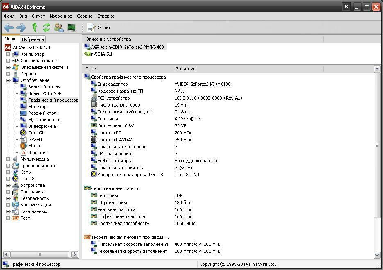Click the Поле column header

pos(127,69)
